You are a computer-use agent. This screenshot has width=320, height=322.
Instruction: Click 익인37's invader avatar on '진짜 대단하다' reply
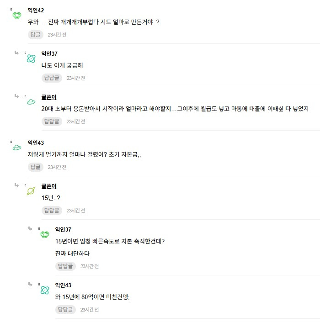pyautogui.click(x=45, y=234)
